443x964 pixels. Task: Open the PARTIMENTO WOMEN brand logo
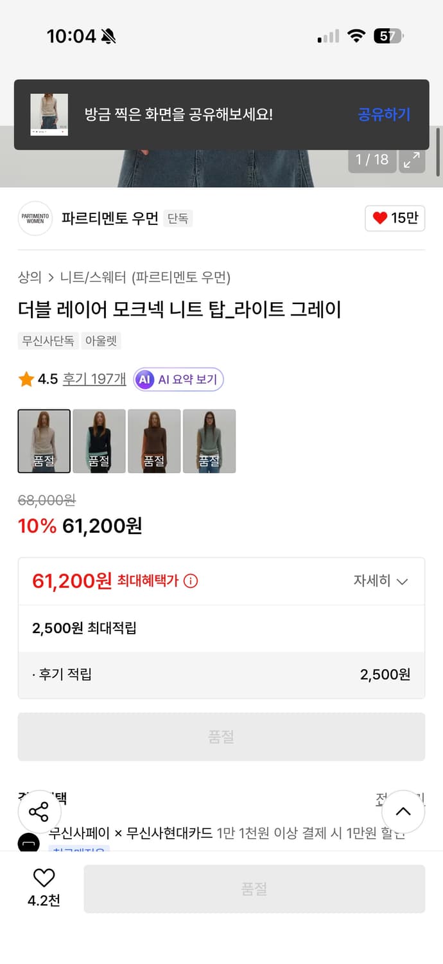tap(35, 219)
